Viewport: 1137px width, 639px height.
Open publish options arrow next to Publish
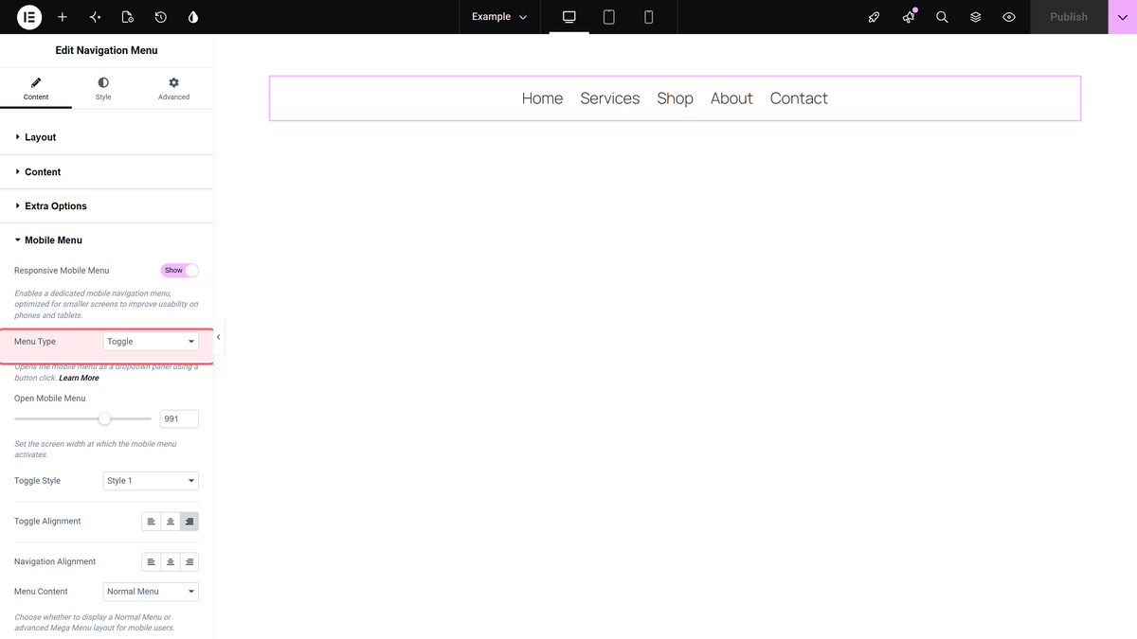coord(1123,17)
